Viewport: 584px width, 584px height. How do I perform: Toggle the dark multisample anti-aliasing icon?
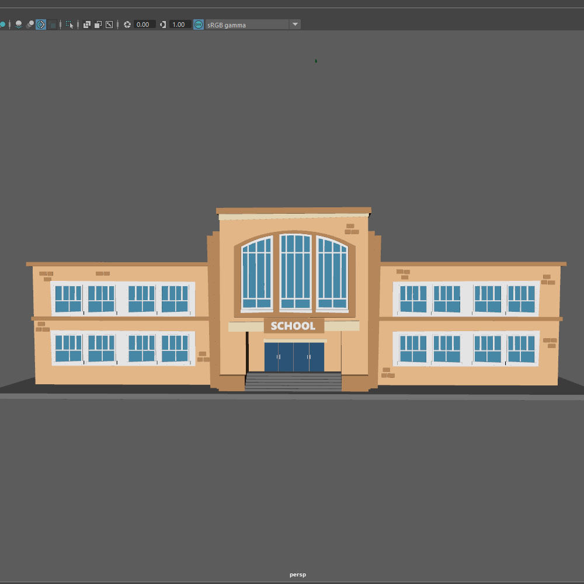click(x=53, y=25)
